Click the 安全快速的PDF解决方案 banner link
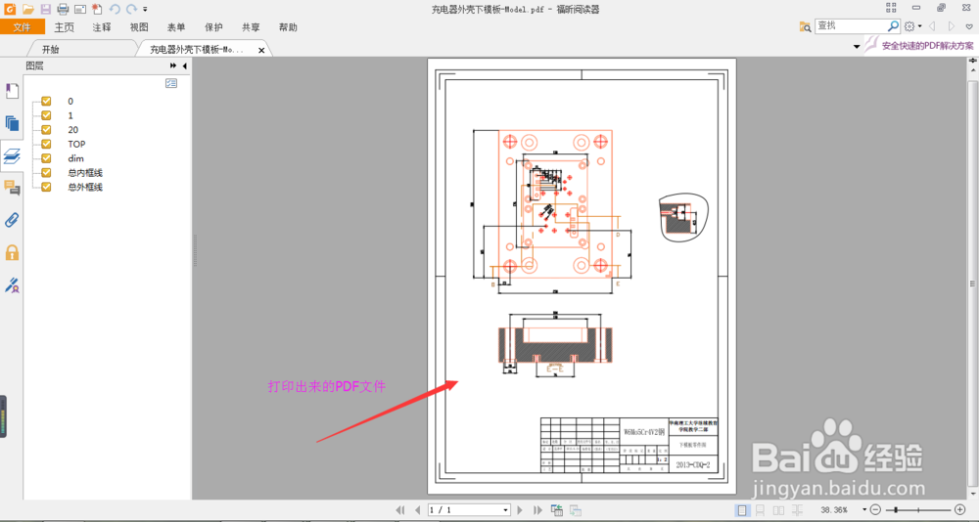The width and height of the screenshot is (979, 522). 927,46
